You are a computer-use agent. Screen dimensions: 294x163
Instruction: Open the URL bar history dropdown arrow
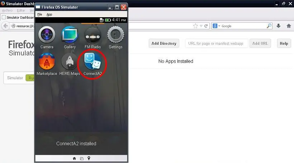click(201, 26)
